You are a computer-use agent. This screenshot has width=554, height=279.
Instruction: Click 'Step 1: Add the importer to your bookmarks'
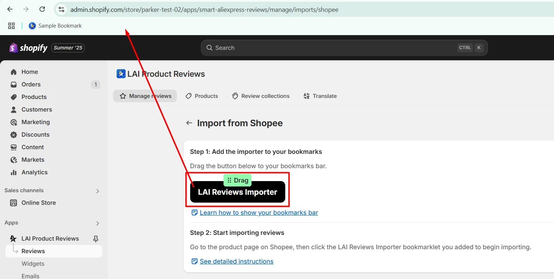[256, 152]
